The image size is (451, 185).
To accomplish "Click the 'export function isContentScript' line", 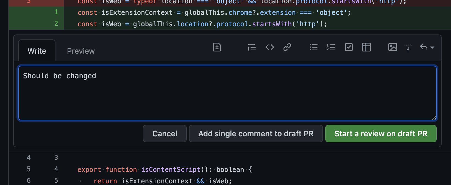I will pyautogui.click(x=165, y=170).
